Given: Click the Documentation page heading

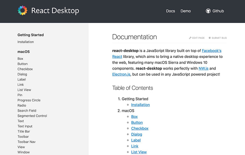Looking at the screenshot, I should pyautogui.click(x=135, y=37).
